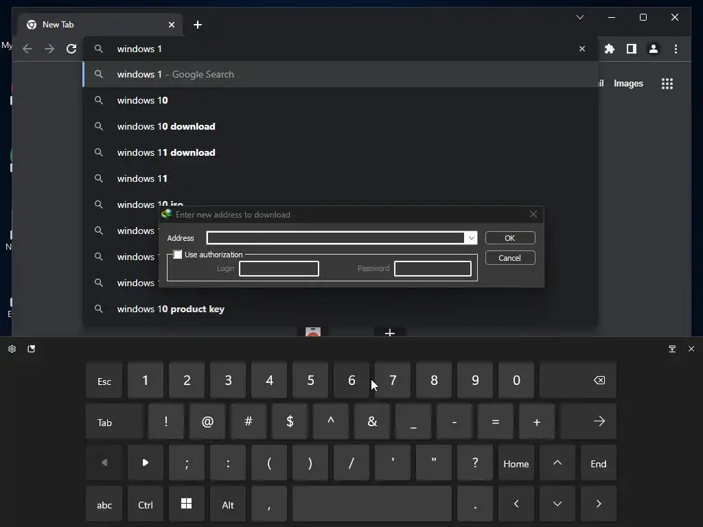This screenshot has width=703, height=527.
Task: Tap the space bar on the keyboard
Action: (372, 504)
